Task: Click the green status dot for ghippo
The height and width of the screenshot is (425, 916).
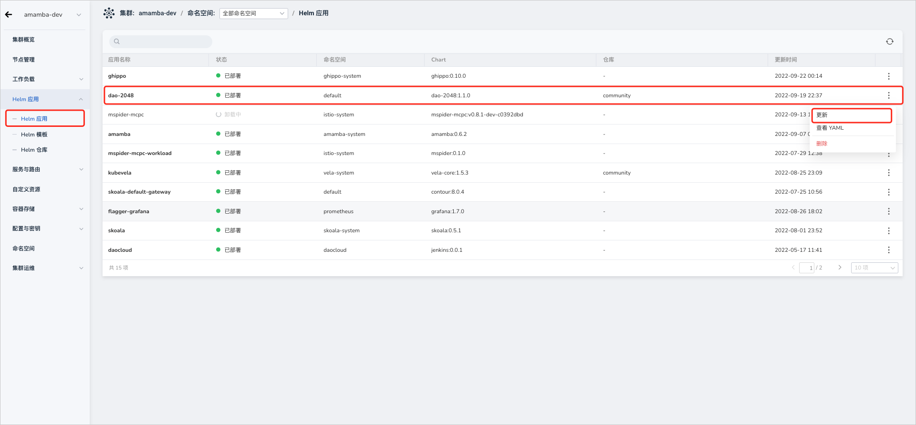Action: pos(219,76)
